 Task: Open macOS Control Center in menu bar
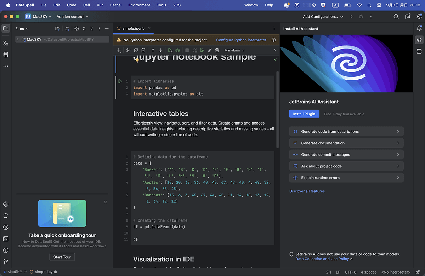tap(379, 5)
